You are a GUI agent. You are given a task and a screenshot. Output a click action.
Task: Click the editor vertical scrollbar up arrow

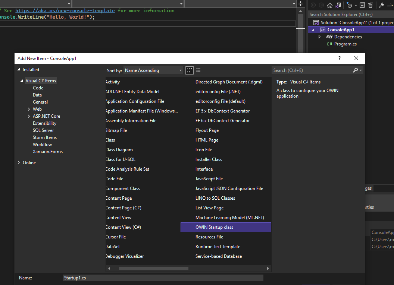[300, 11]
